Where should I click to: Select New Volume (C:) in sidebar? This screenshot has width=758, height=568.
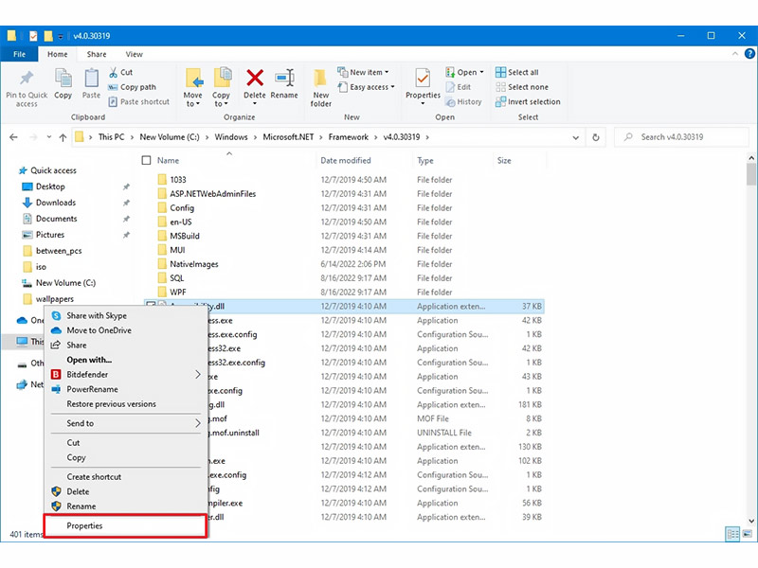[x=65, y=283]
